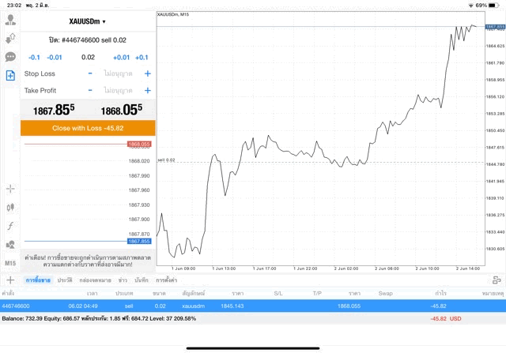This screenshot has width=506, height=353.
Task: Add new chart with plus icon
Action: click(x=10, y=280)
